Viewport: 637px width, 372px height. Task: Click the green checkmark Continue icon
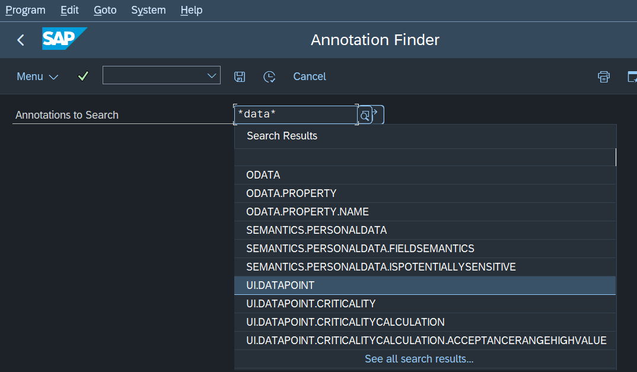(82, 76)
